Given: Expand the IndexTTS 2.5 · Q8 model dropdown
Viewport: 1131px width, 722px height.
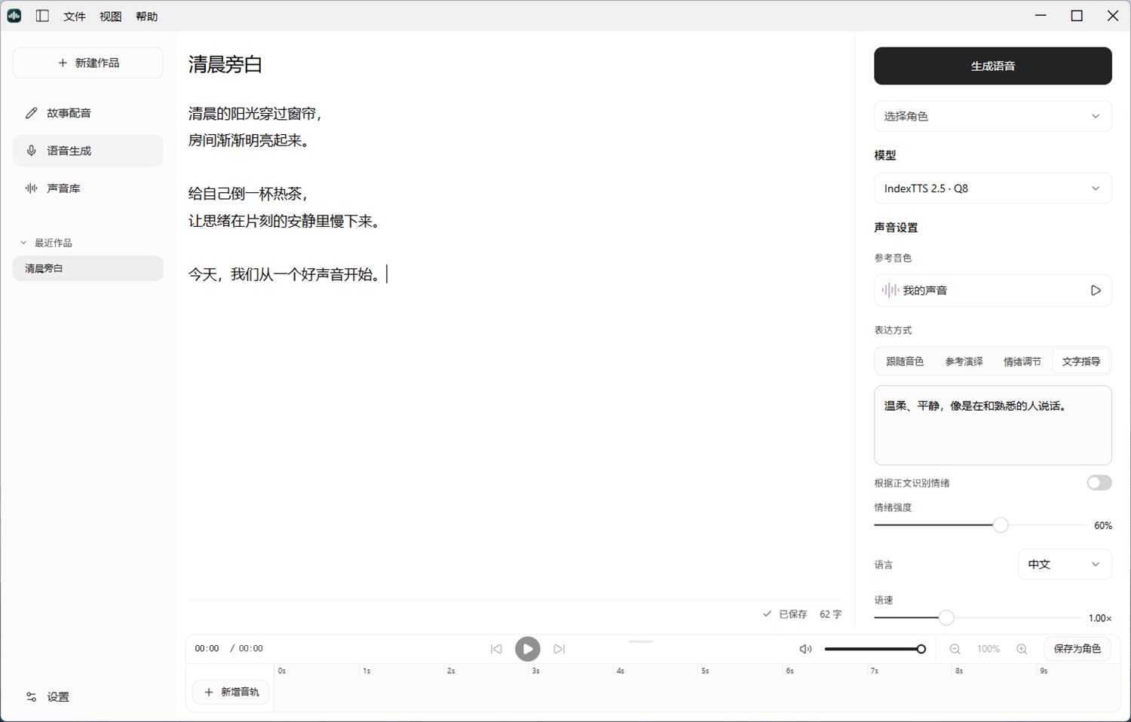Looking at the screenshot, I should click(992, 188).
